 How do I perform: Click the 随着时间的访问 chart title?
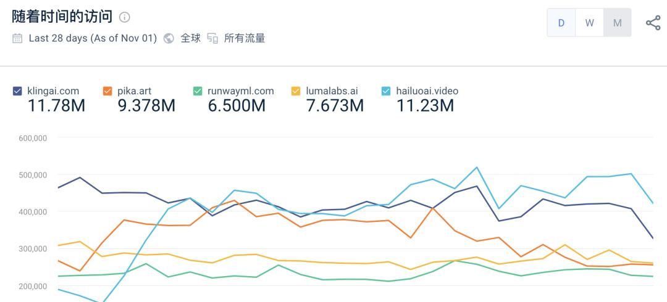click(62, 17)
